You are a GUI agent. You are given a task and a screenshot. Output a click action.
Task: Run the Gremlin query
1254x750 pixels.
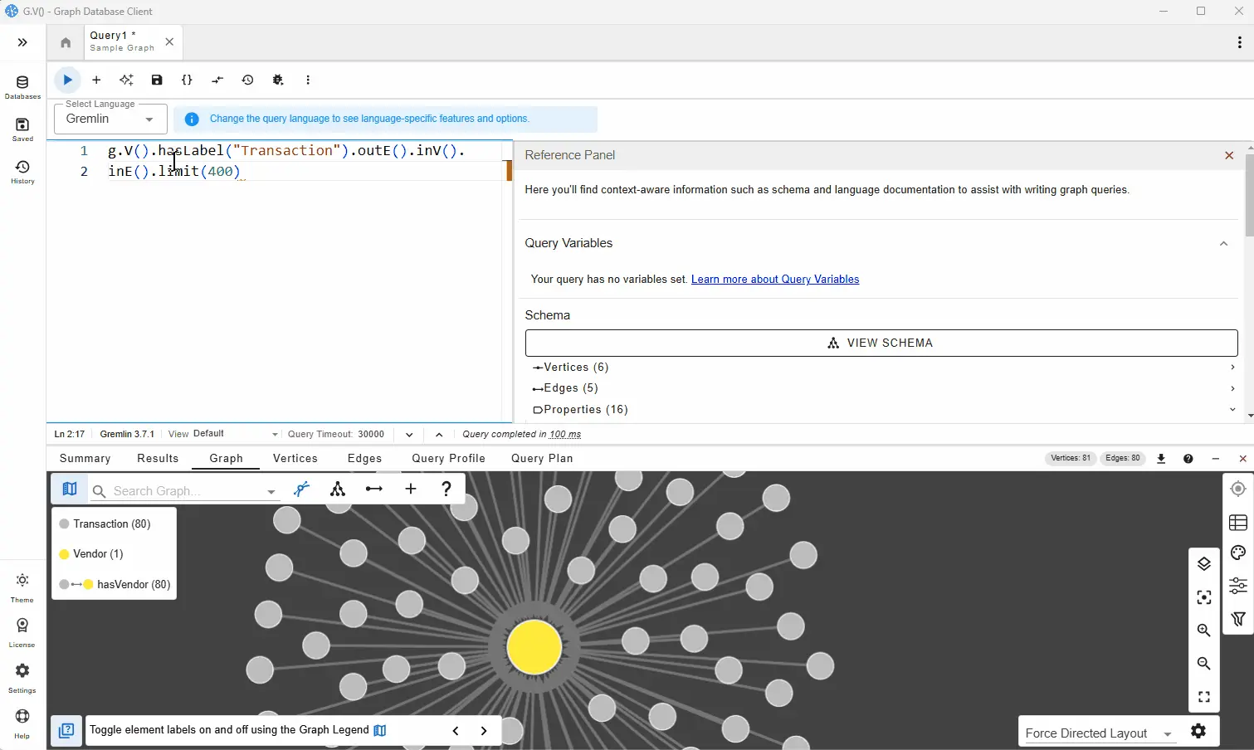66,80
